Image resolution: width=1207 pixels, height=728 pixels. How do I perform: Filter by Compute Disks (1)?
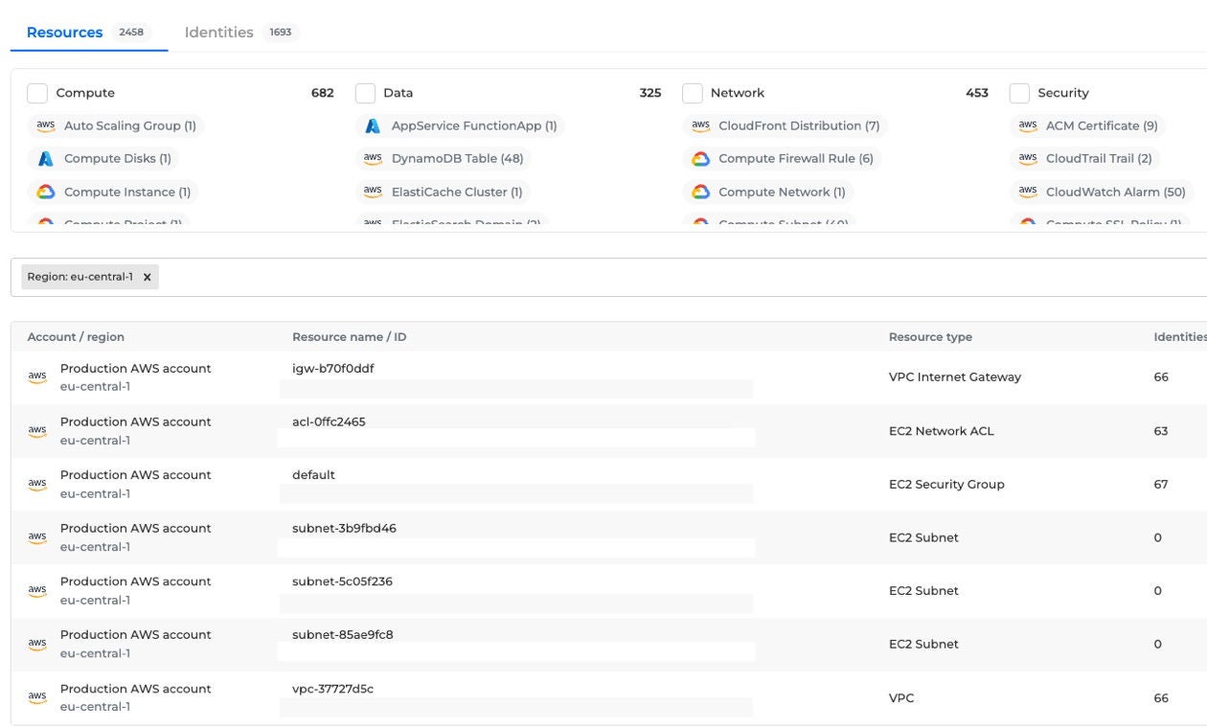coord(103,159)
